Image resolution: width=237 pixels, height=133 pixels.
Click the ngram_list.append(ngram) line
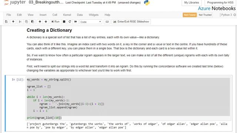point(59,108)
